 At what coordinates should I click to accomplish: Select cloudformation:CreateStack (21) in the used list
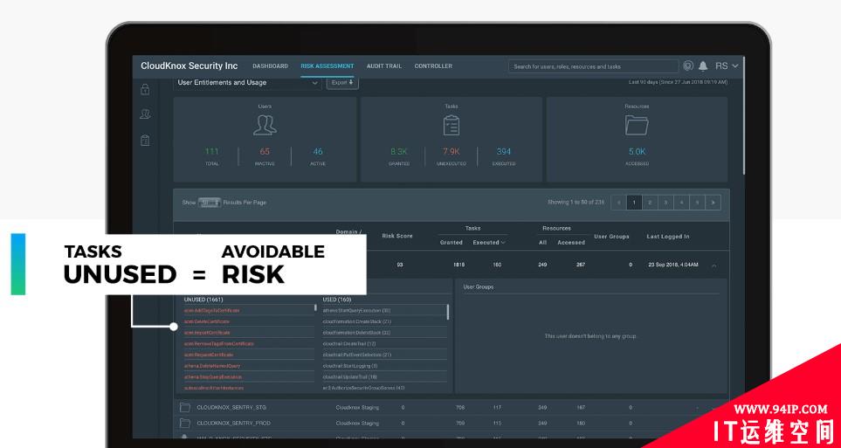click(356, 321)
